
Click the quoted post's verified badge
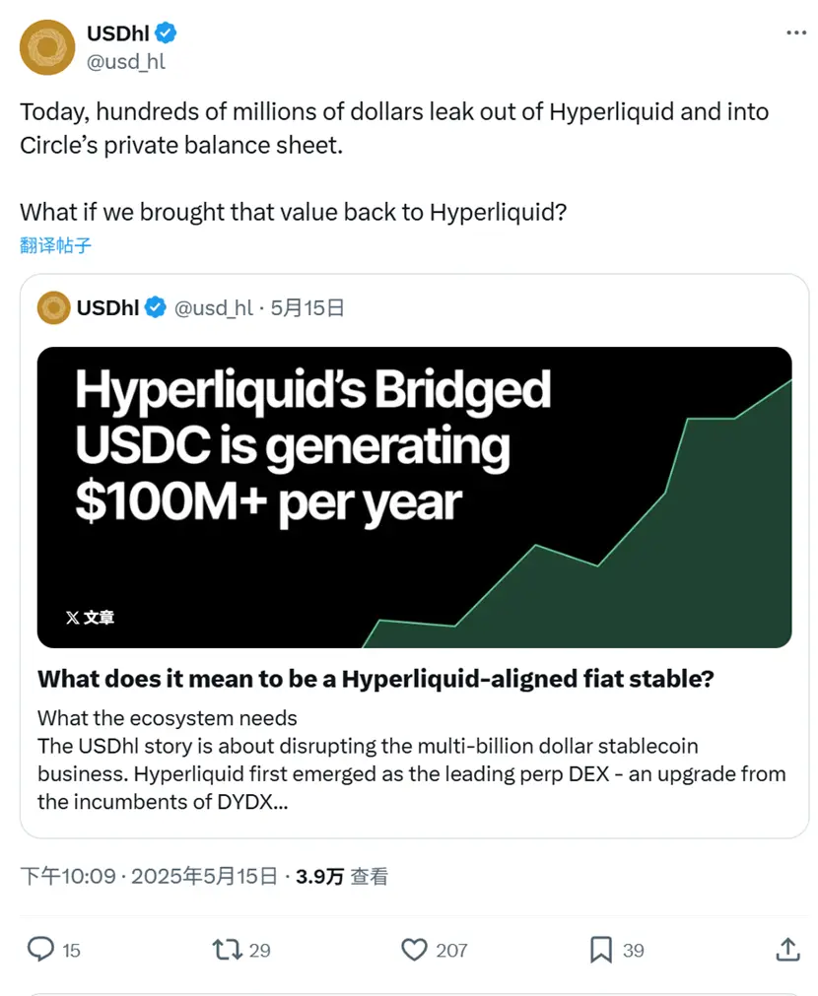(156, 308)
